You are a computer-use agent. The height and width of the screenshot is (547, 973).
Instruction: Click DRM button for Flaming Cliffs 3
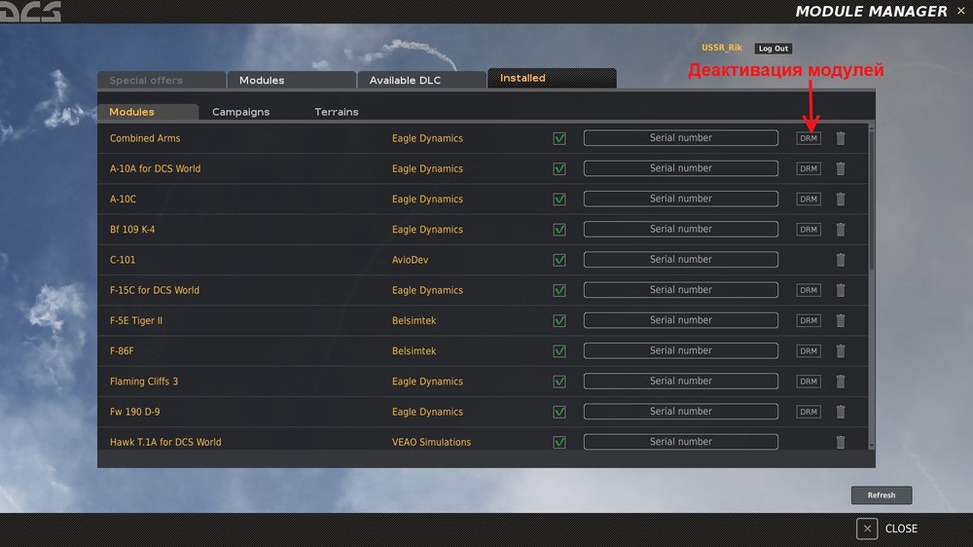(809, 382)
